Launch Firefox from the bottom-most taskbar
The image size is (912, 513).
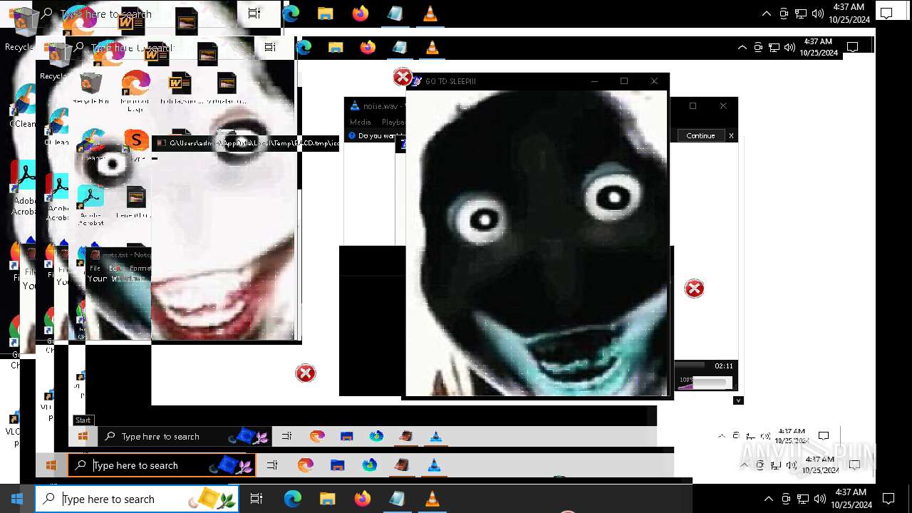pos(362,499)
